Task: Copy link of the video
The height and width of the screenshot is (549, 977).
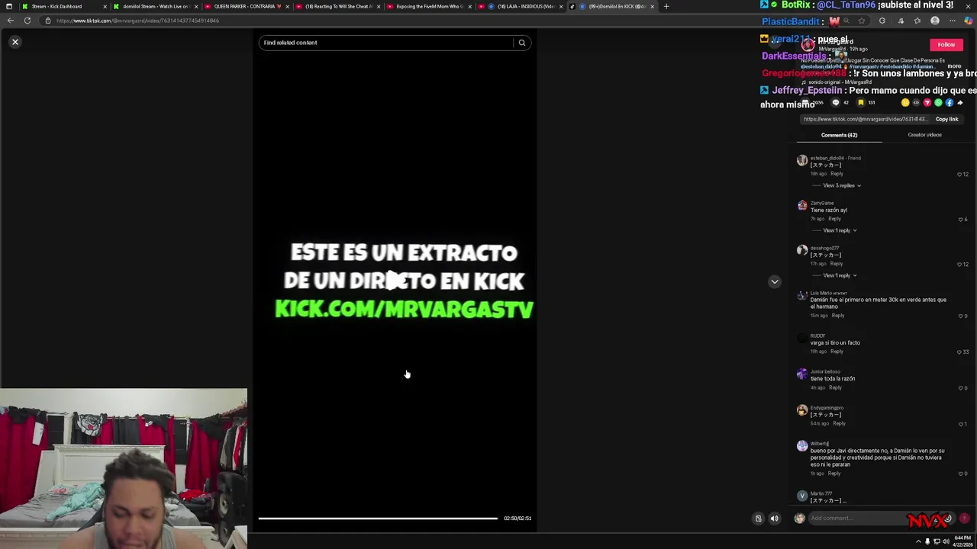Action: pyautogui.click(x=946, y=119)
